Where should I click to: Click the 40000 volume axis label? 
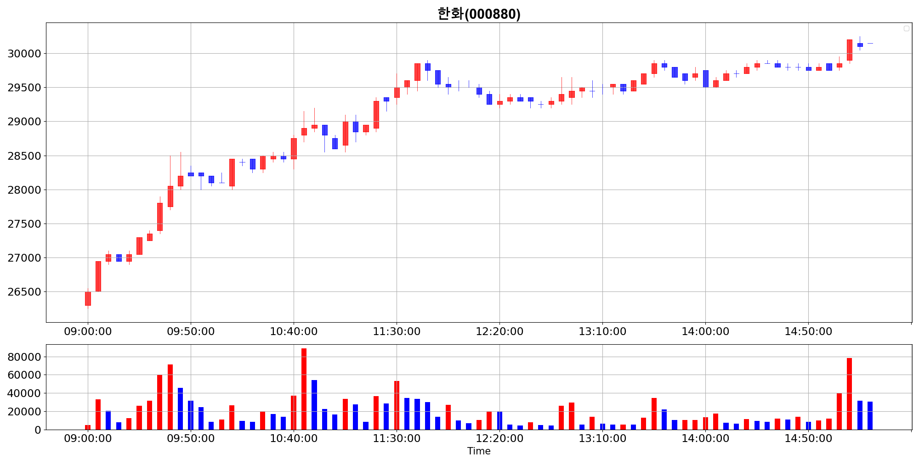24,393
